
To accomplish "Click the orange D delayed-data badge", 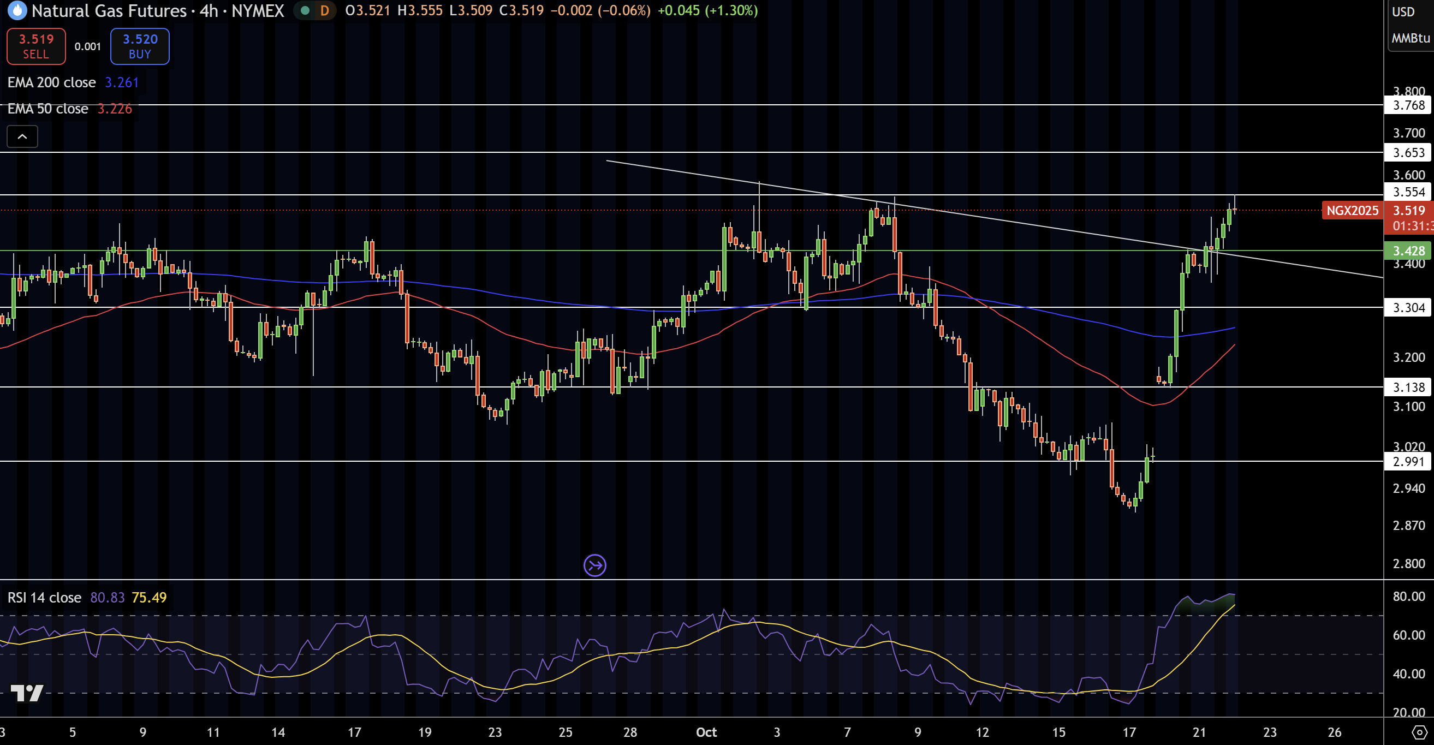I will pos(325,10).
